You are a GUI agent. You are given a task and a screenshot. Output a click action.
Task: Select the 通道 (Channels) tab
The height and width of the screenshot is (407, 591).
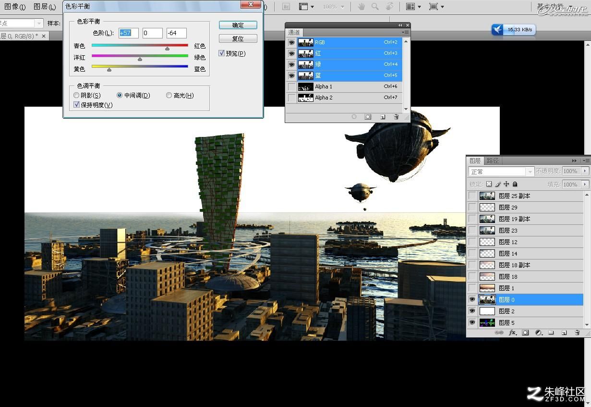point(294,32)
